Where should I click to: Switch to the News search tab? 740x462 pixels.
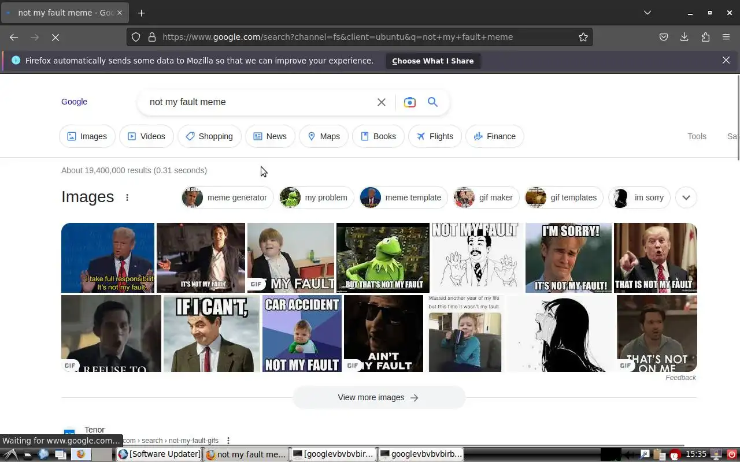[x=270, y=136]
